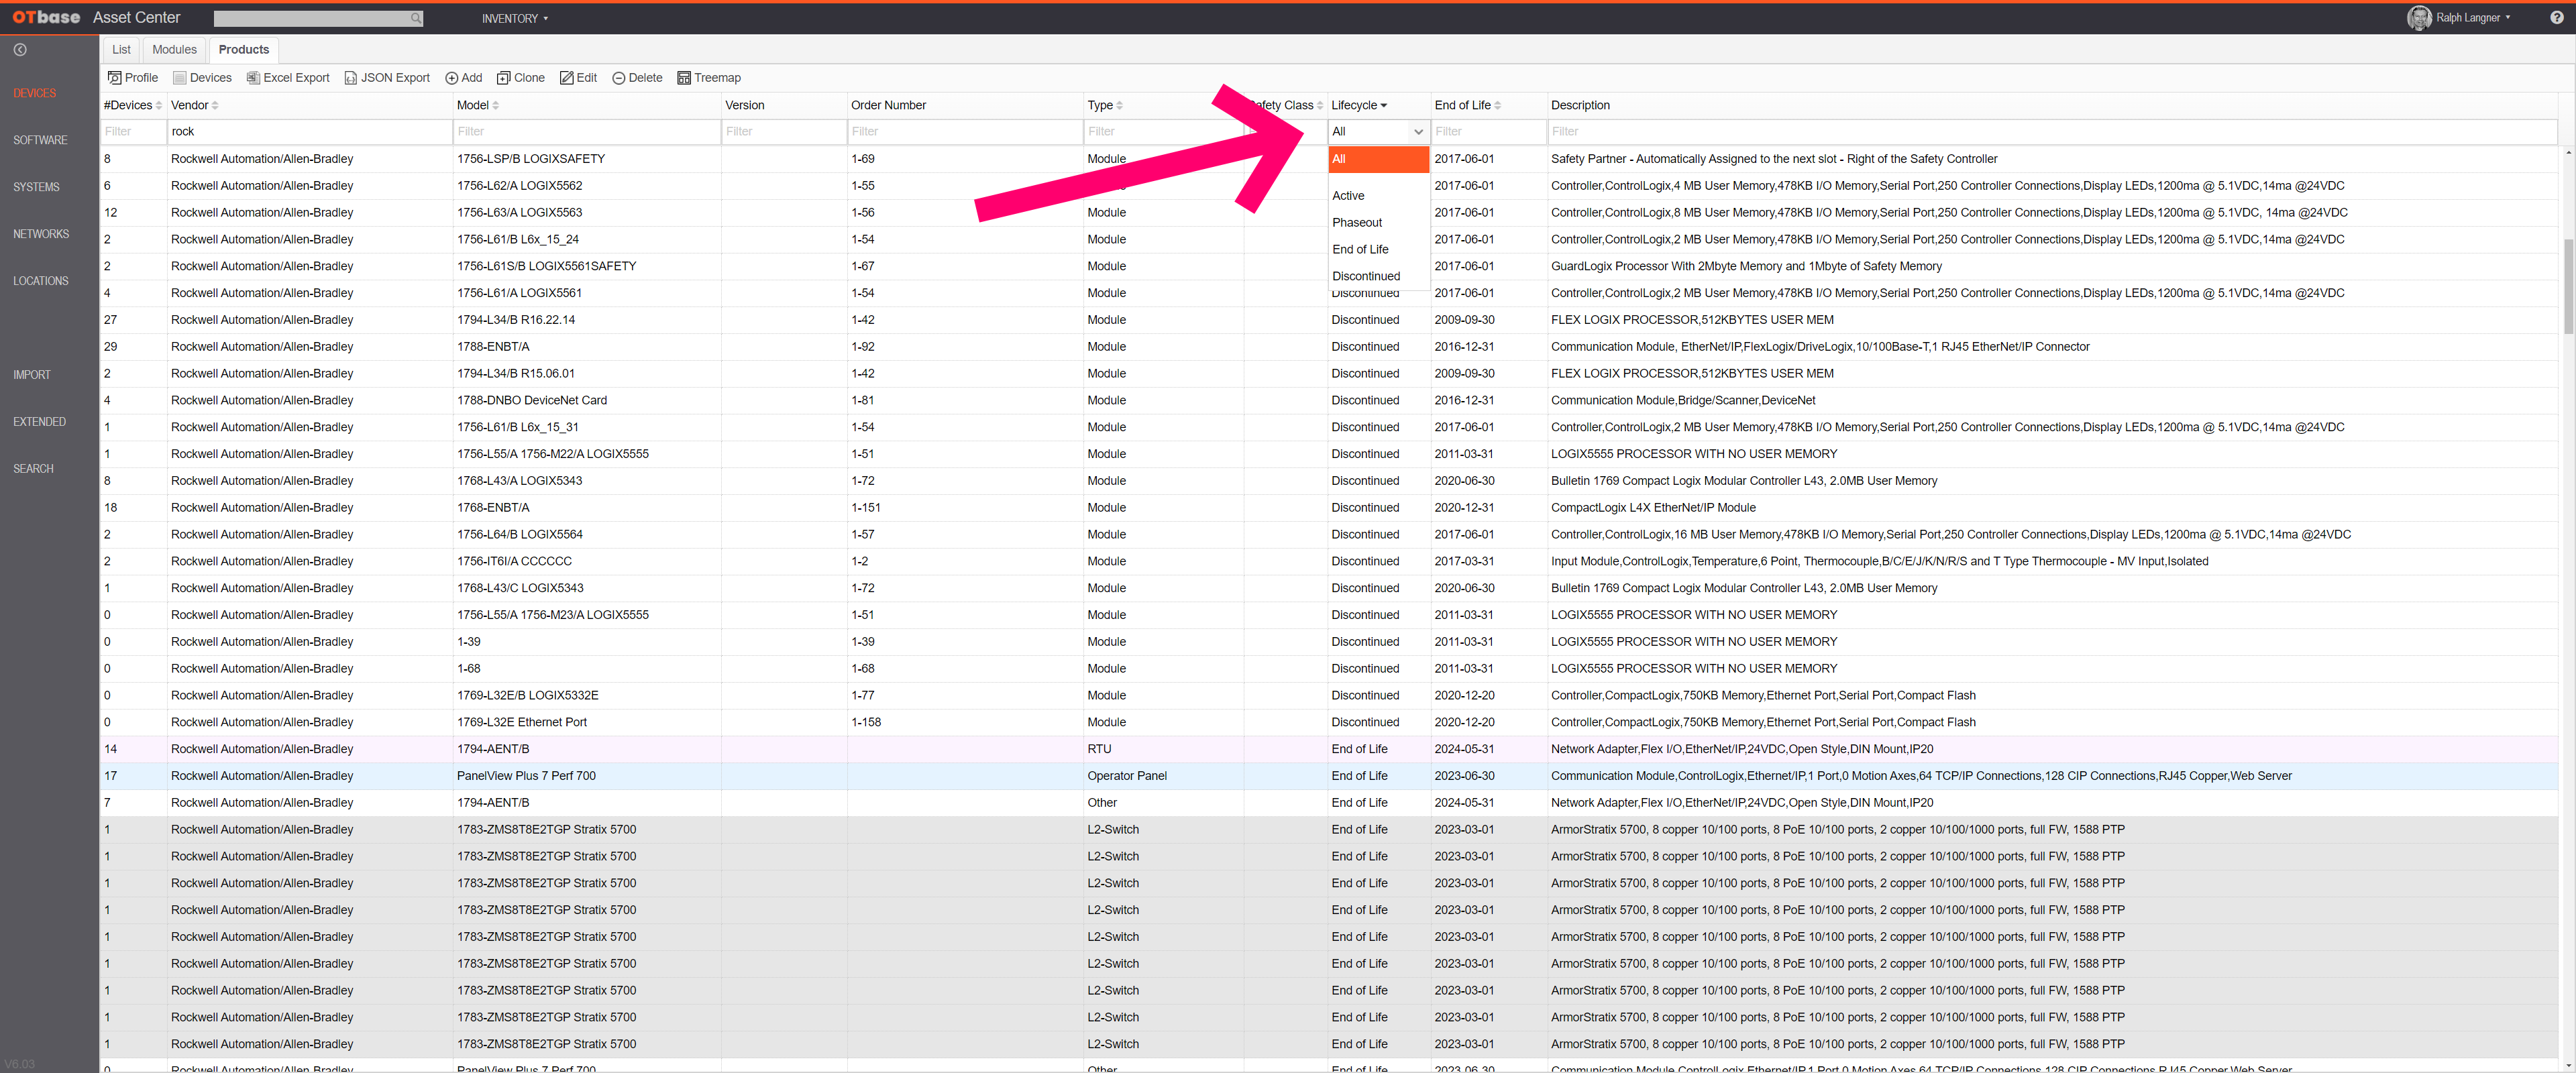
Task: Select row 1788-DNBO DeviceNet Card
Action: [x=1329, y=400]
